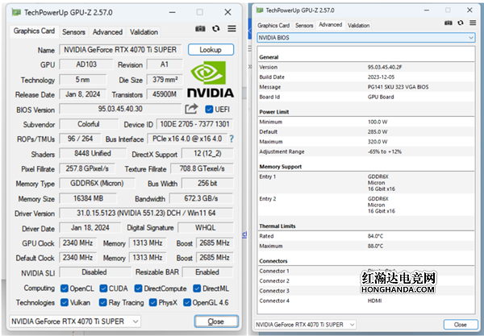This screenshot has height=336, width=484.
Task: Click the Version value 95.03.45.40.2F
Action: [x=385, y=67]
